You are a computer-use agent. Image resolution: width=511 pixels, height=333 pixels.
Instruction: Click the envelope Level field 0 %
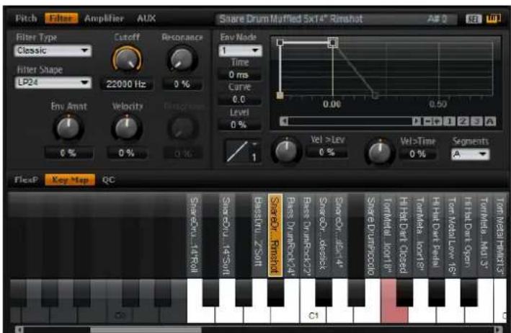point(239,125)
